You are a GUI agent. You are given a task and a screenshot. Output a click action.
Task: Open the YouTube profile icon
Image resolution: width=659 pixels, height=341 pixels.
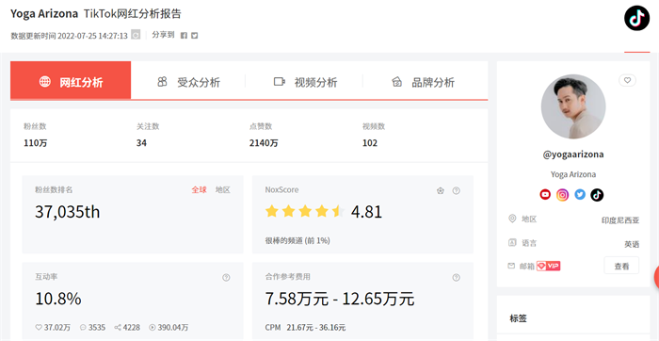click(x=545, y=195)
